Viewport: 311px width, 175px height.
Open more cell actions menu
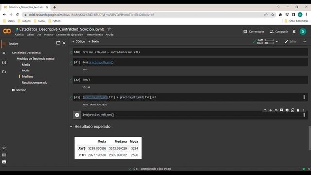pyautogui.click(x=303, y=110)
